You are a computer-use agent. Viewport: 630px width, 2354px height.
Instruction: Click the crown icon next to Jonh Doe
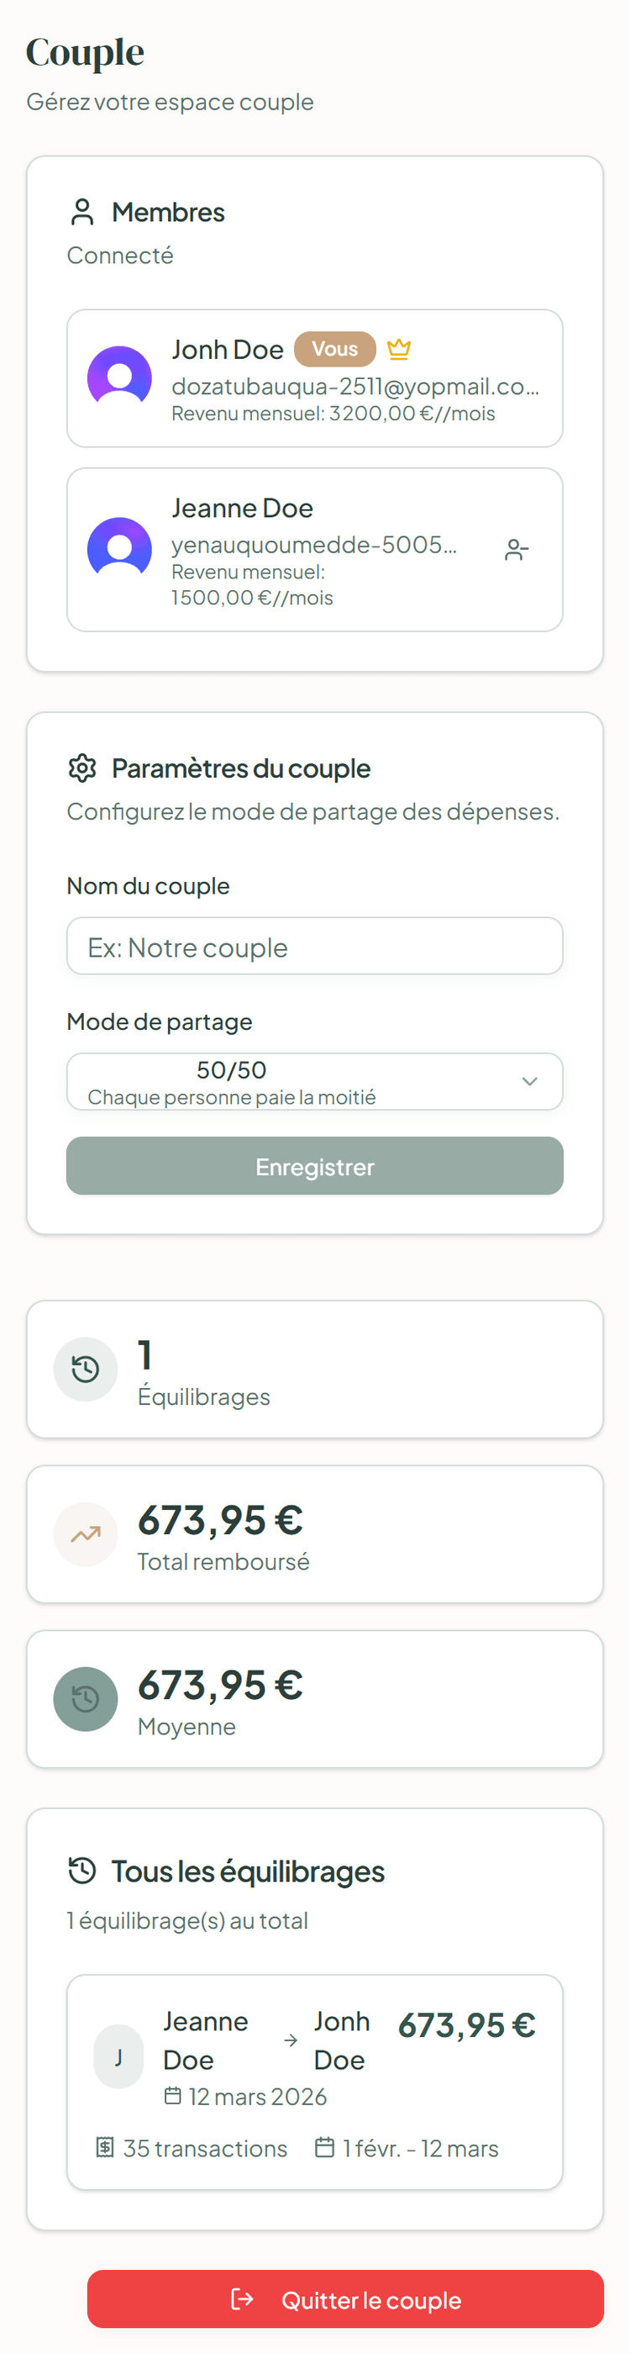[x=399, y=348]
